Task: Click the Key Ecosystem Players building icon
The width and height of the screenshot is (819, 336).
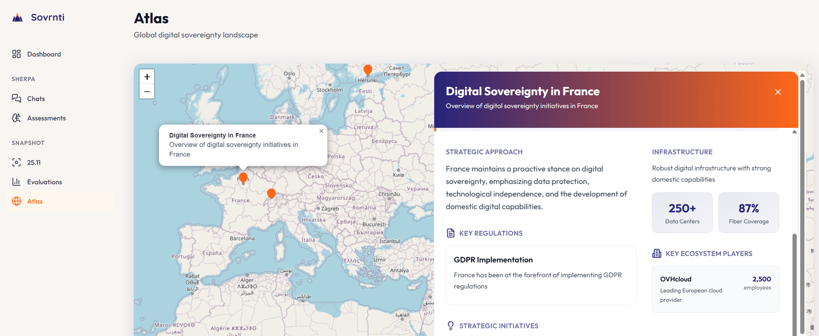Action: [x=657, y=253]
